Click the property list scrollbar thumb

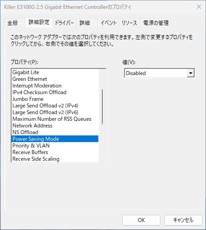point(102,107)
